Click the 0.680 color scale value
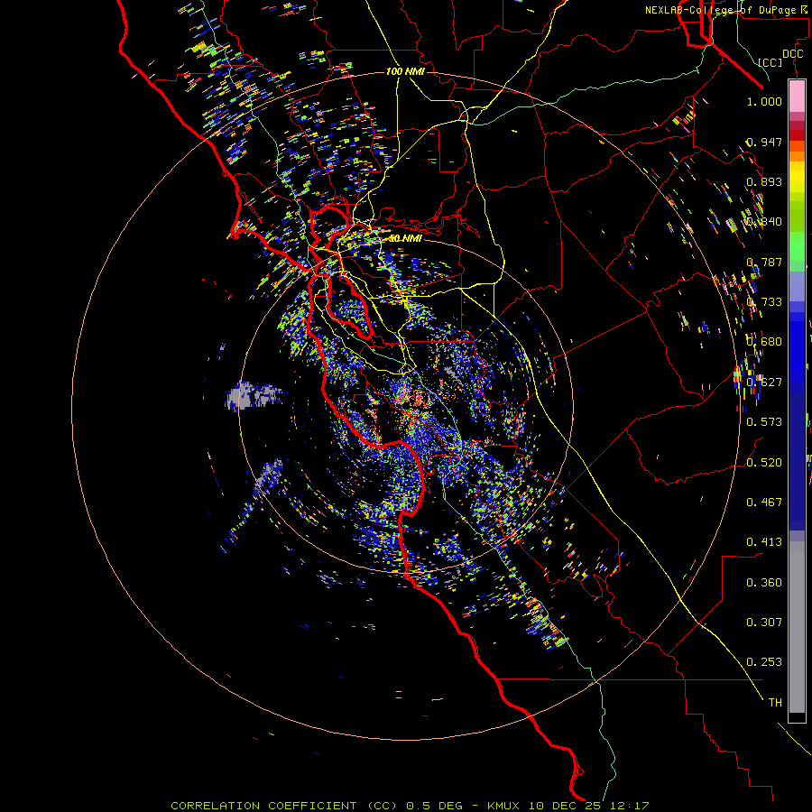This screenshot has height=812, width=812. tap(764, 342)
